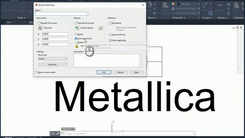Toggle the highlighted group selection icon
The width and height of the screenshot is (245, 138).
(211, 13)
